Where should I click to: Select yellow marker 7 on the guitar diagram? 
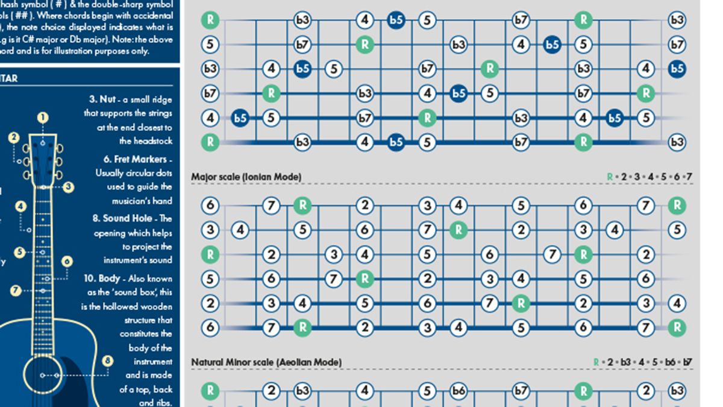pyautogui.click(x=16, y=291)
